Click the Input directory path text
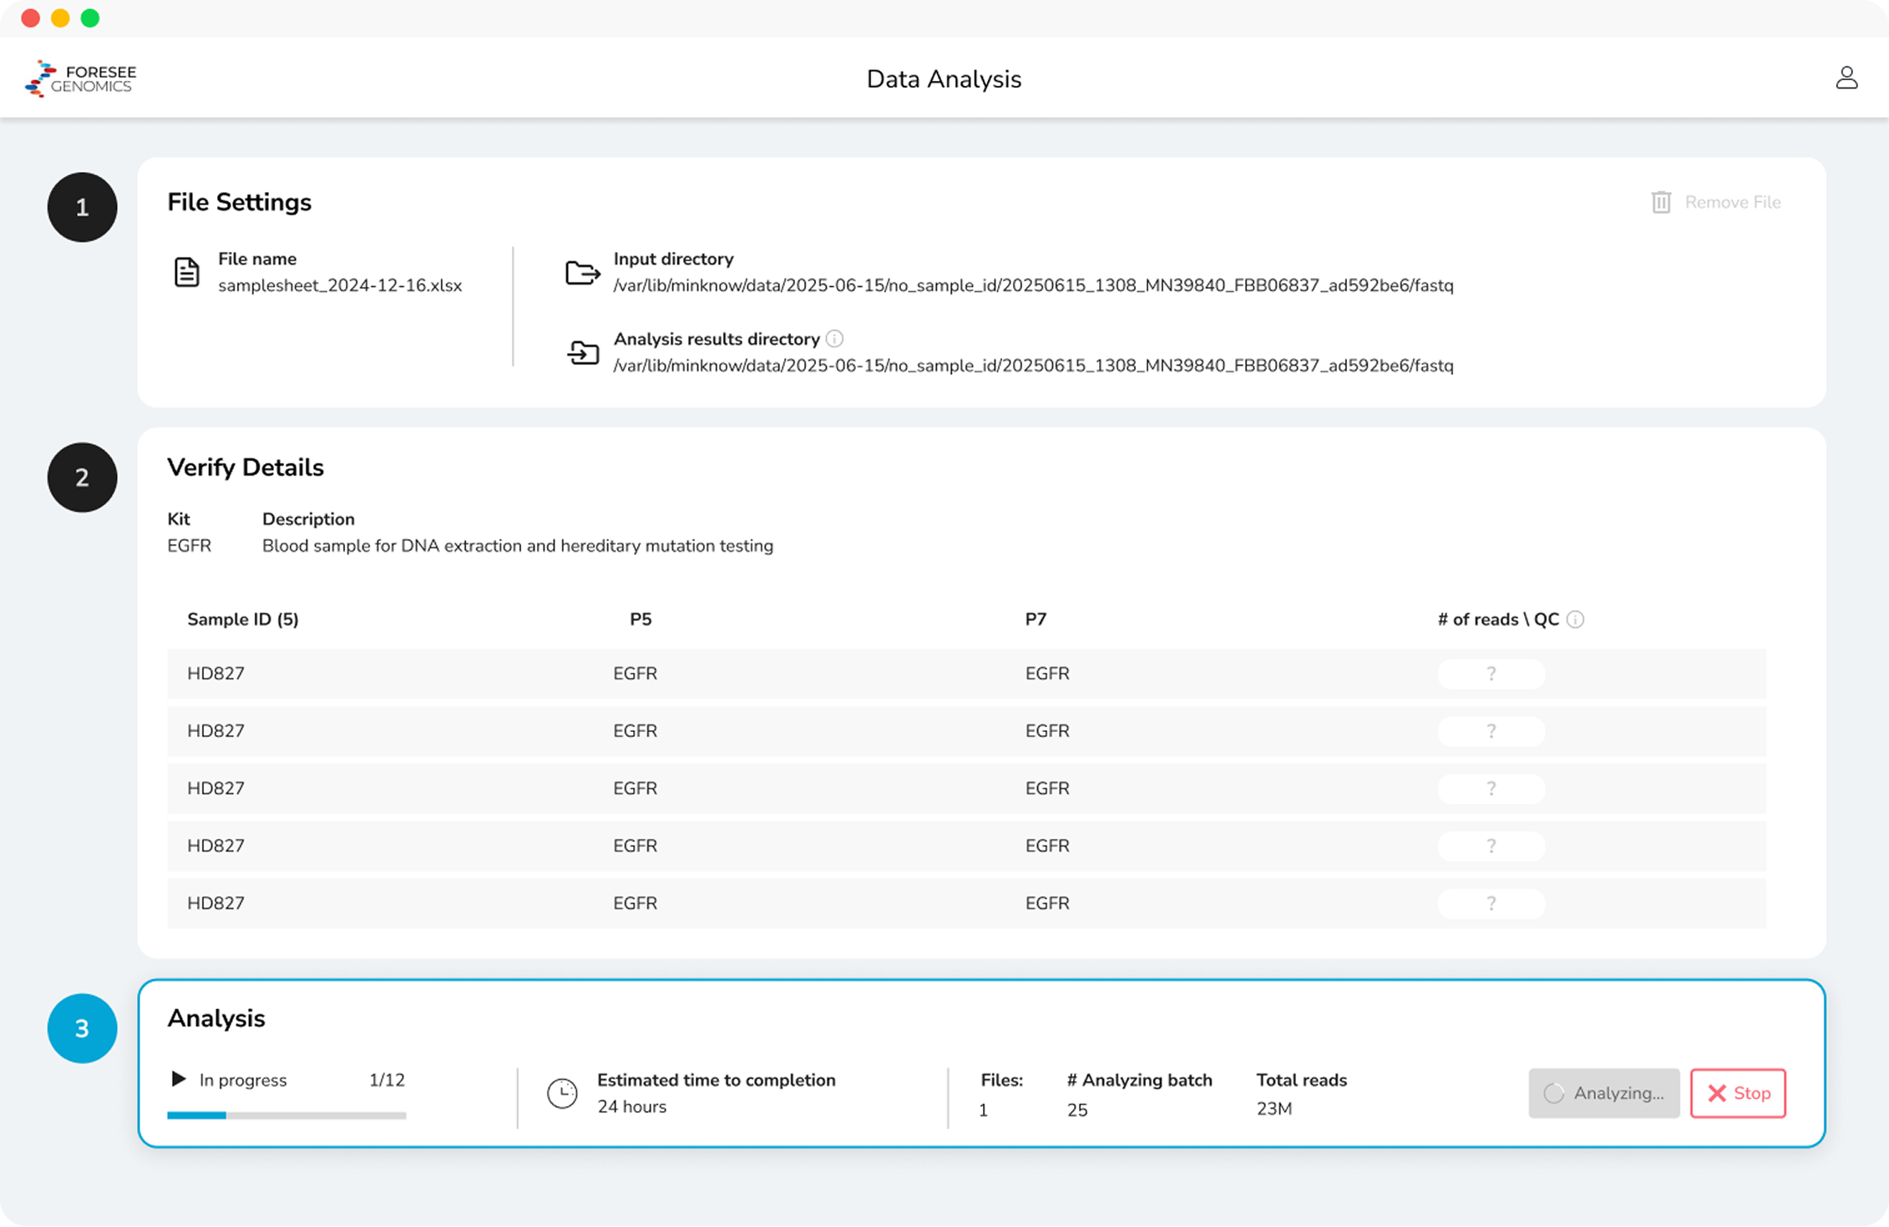1889x1227 pixels. coord(1033,285)
